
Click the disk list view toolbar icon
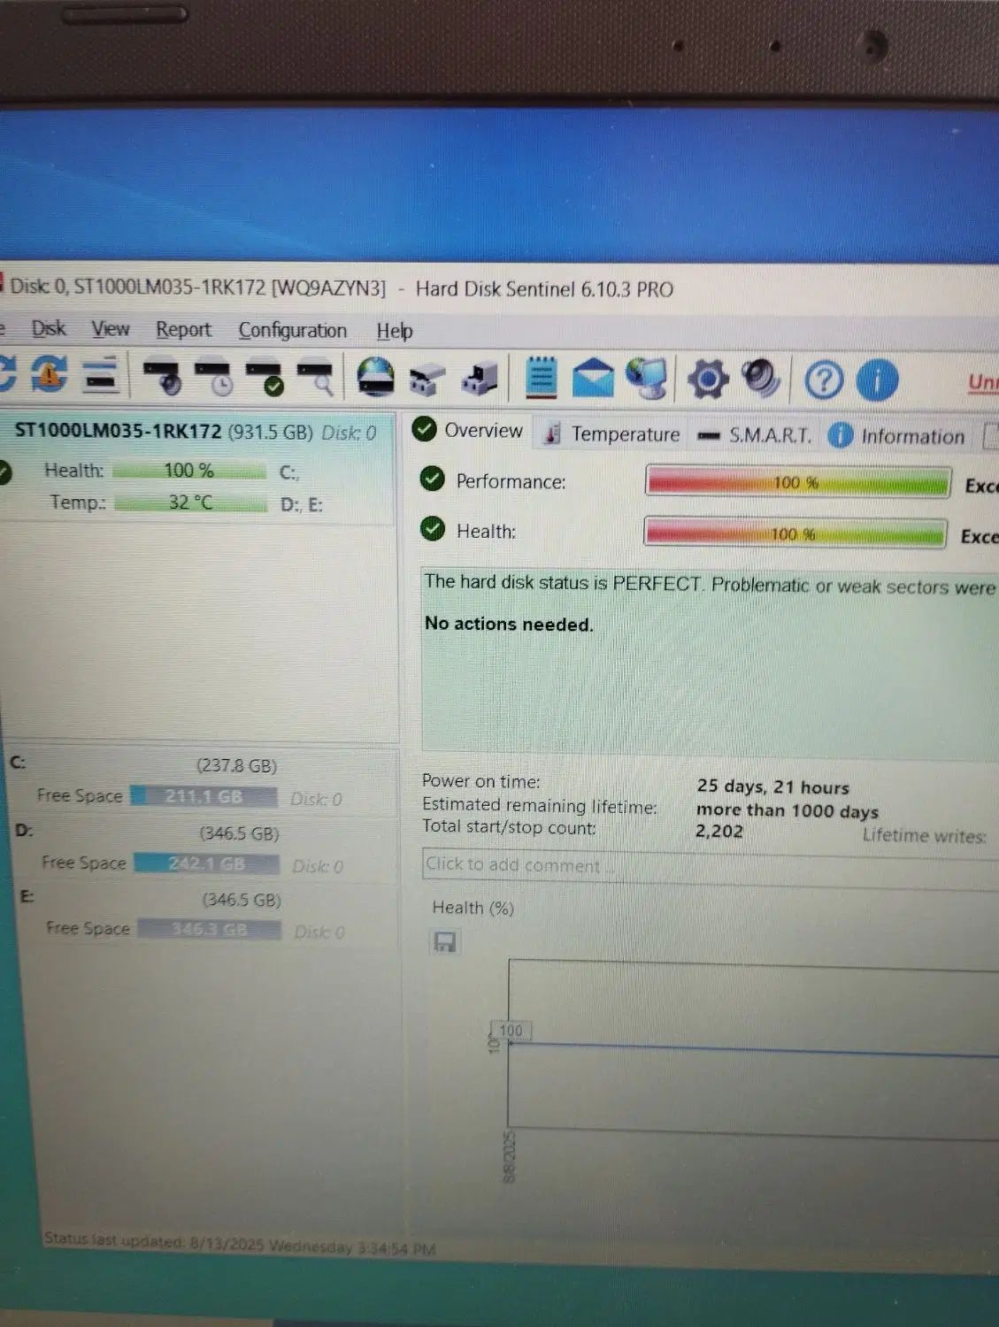[102, 375]
